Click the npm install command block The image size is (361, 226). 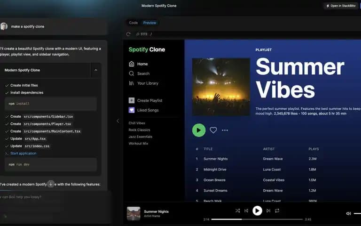51,104
